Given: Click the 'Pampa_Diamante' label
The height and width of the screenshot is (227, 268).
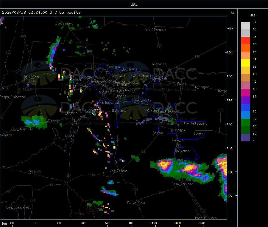Looking at the screenshot, I should click(13, 97).
